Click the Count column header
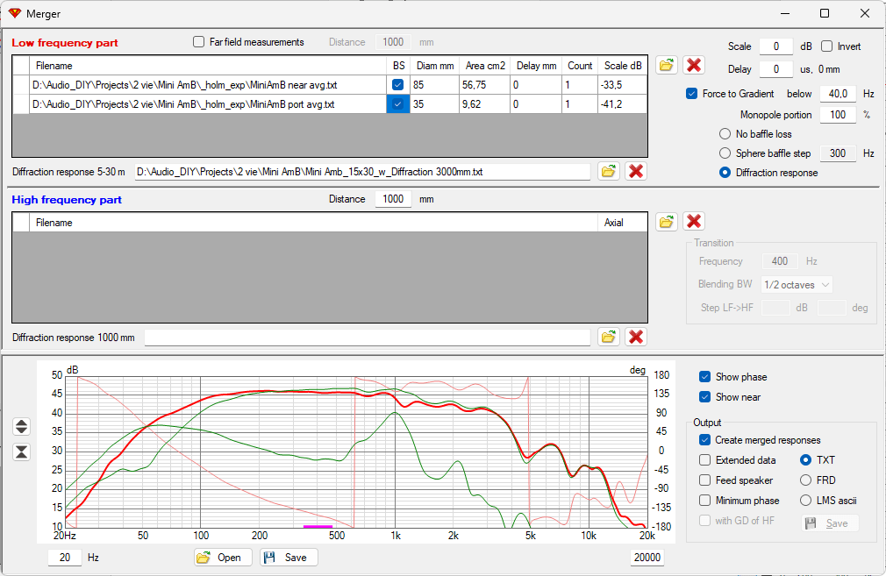 point(580,66)
